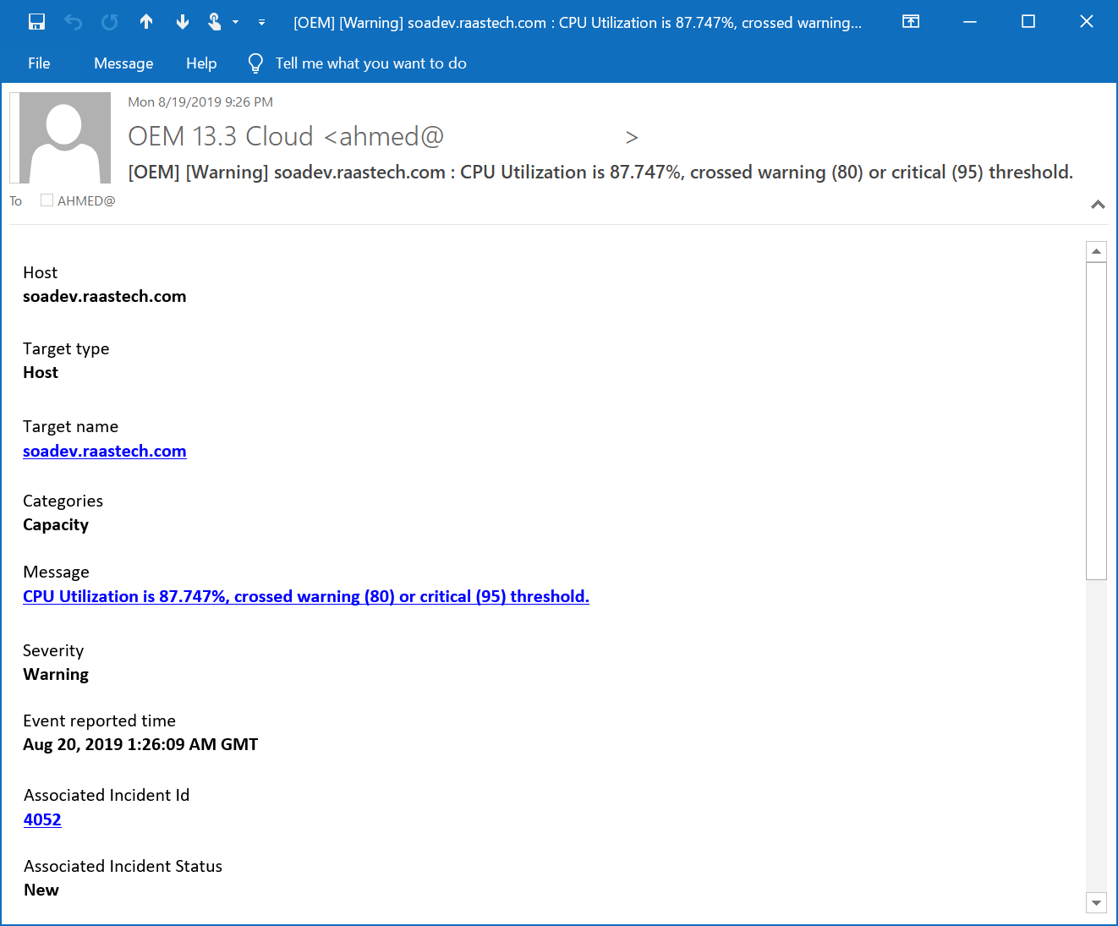Go to next item using down arrow
1118x926 pixels.
[183, 22]
